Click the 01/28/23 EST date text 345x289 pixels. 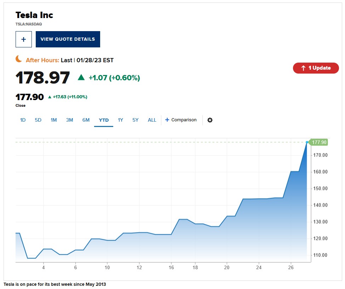(x=95, y=60)
